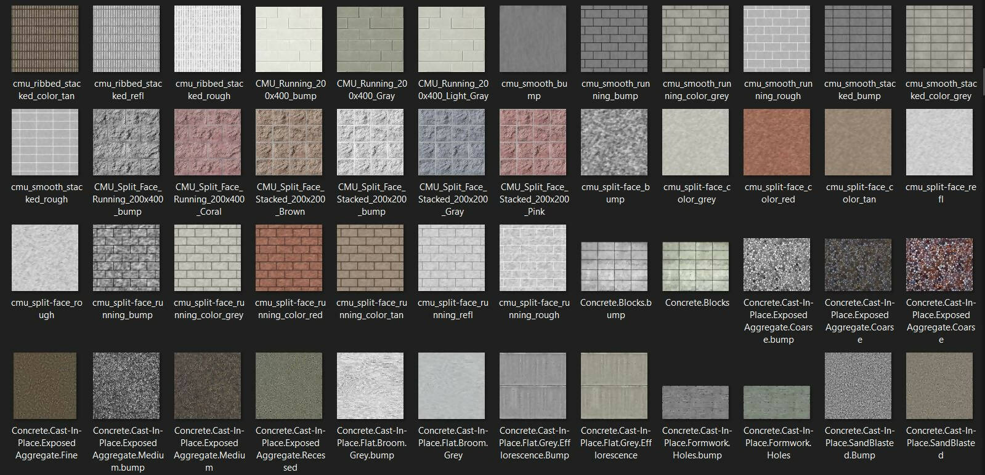
Task: Click the CMU_Split_Face_Running_200x400_Coral thumbnail
Action: coord(208,143)
